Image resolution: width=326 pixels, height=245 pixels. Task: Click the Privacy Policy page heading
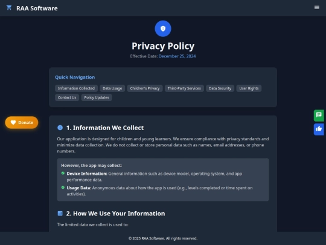(163, 46)
